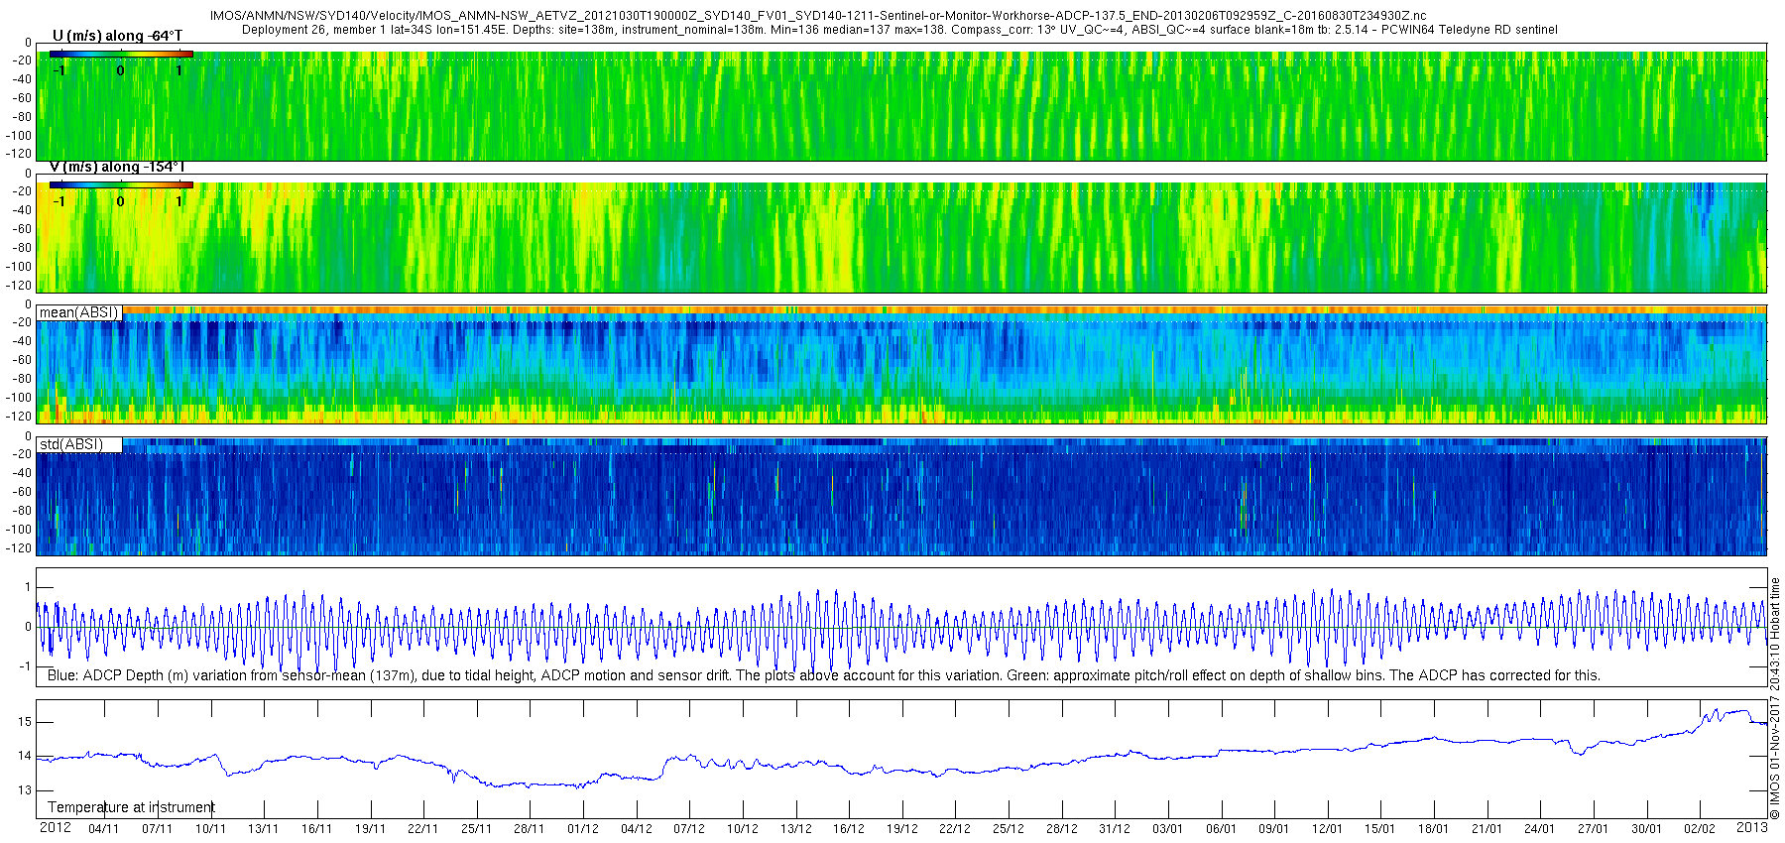Select the 07/11 date tick
Viewport: 1785px width, 843px height.
(157, 829)
